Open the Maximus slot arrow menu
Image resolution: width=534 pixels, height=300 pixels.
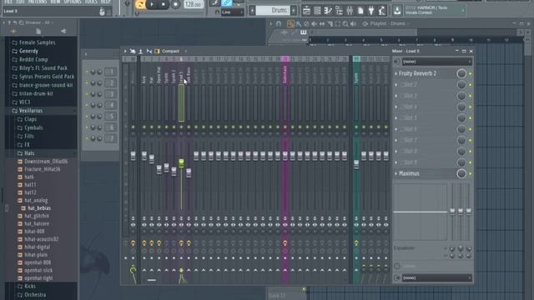[x=395, y=173]
